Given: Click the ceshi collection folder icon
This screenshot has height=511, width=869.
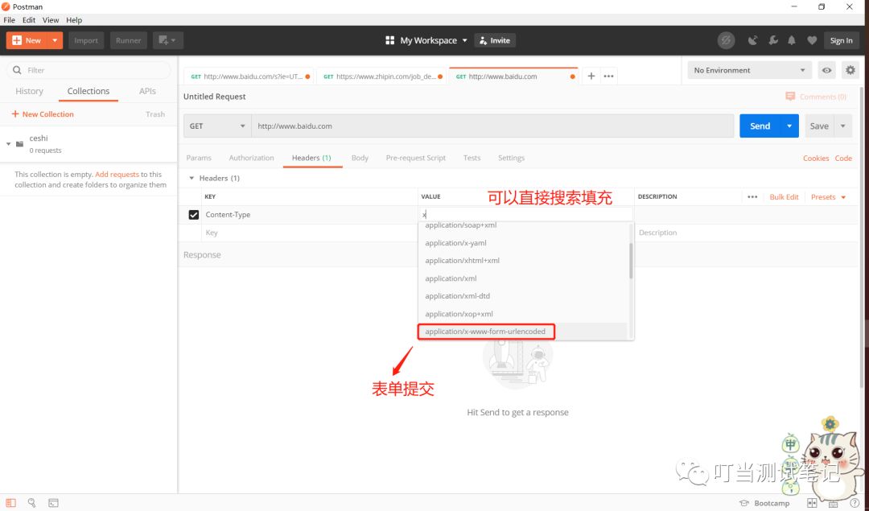Looking at the screenshot, I should (20, 144).
